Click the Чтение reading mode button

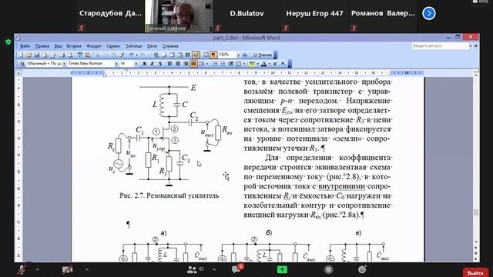click(x=263, y=55)
